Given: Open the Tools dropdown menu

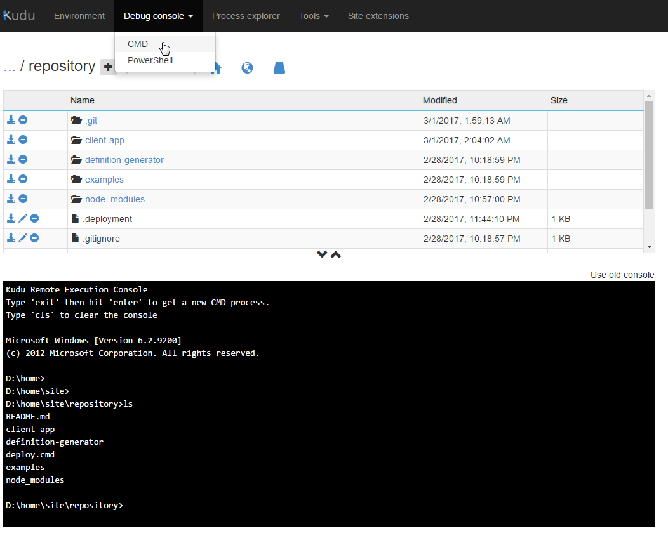Looking at the screenshot, I should click(x=314, y=16).
